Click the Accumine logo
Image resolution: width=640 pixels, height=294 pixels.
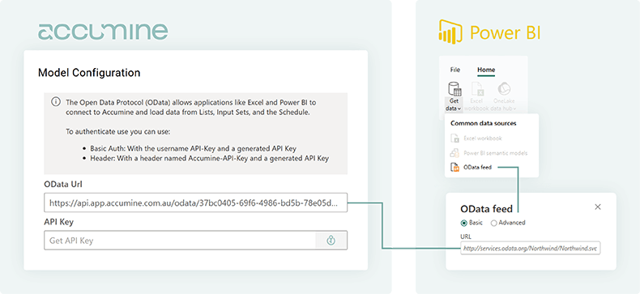pyautogui.click(x=103, y=32)
